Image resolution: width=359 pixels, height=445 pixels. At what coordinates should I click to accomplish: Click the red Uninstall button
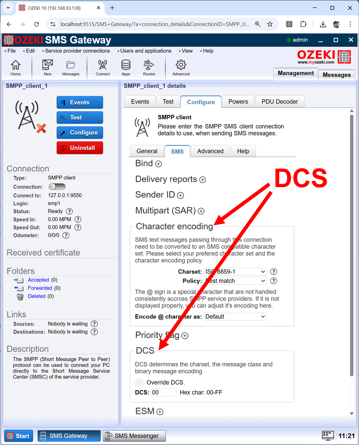[80, 148]
